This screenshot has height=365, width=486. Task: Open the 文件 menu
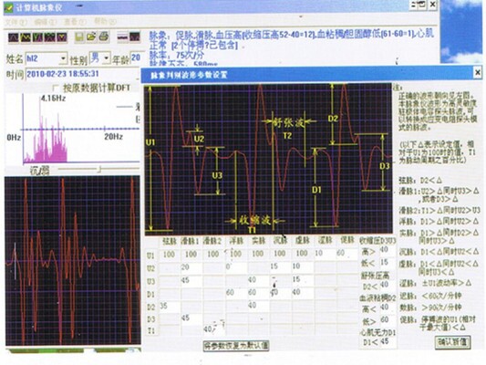[x=16, y=22]
